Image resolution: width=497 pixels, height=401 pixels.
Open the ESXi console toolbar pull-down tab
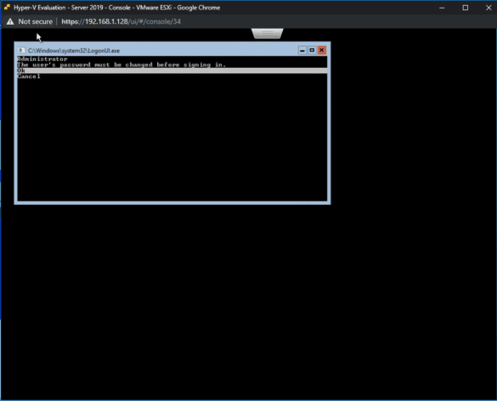(268, 33)
